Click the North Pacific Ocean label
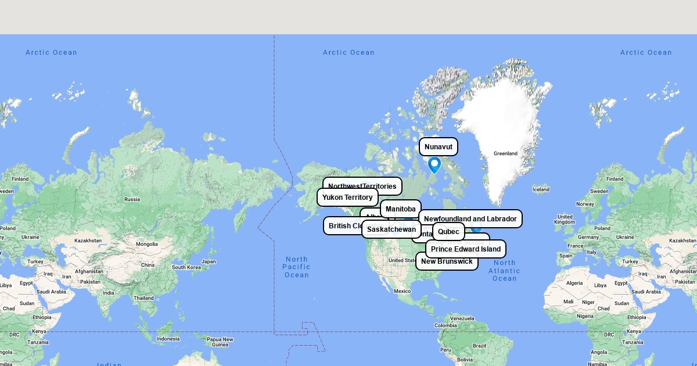The width and height of the screenshot is (697, 366). point(297,267)
